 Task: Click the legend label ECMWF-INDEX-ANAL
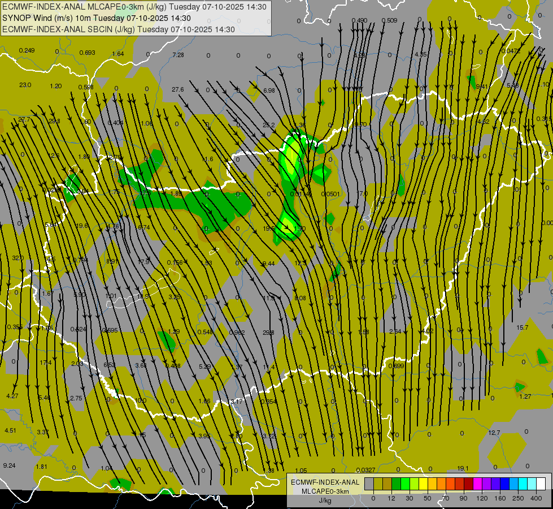pyautogui.click(x=325, y=482)
